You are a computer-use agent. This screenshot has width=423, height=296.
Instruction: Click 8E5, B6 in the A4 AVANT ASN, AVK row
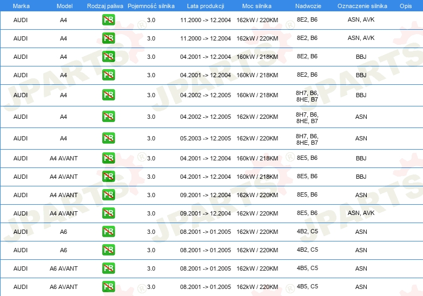[x=307, y=213]
